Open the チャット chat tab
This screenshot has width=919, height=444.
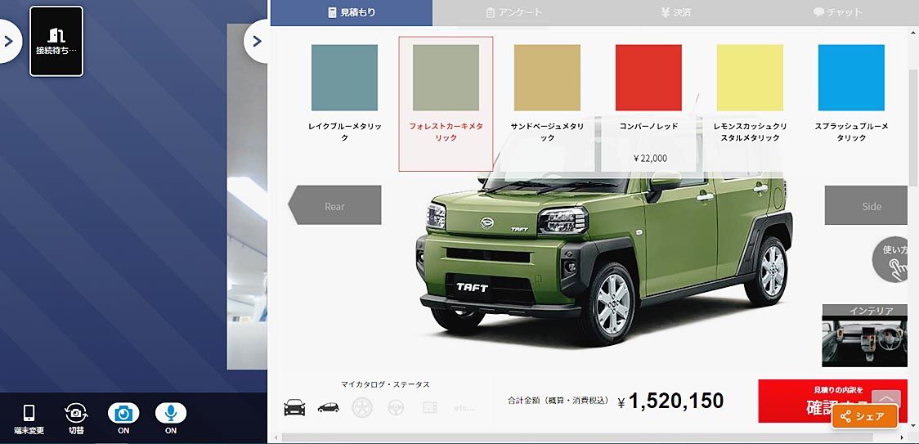[x=837, y=12]
